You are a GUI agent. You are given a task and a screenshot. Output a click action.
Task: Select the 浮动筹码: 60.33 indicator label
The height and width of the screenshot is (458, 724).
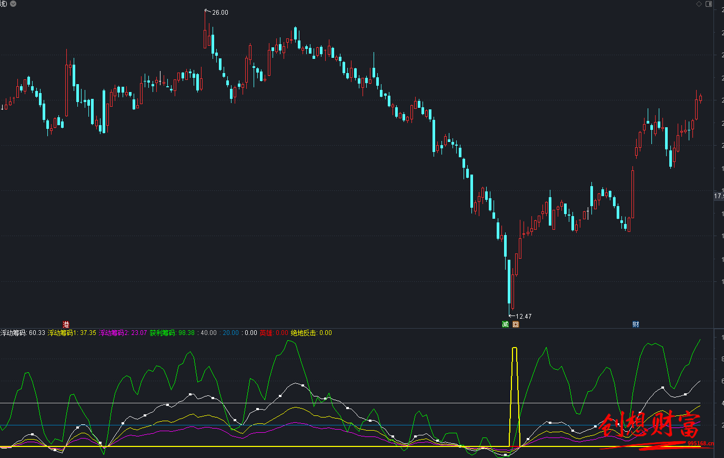point(23,333)
